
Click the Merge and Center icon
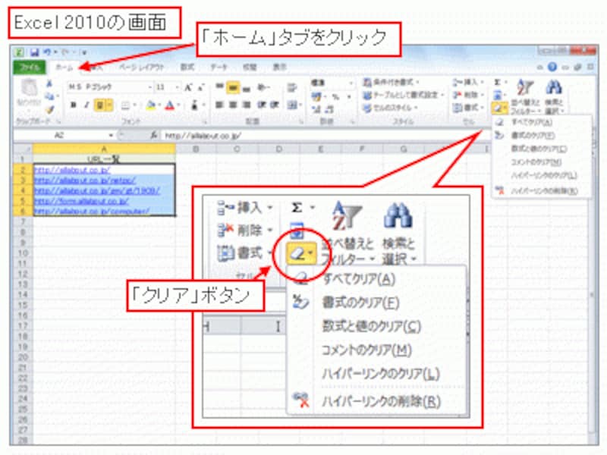pos(293,105)
